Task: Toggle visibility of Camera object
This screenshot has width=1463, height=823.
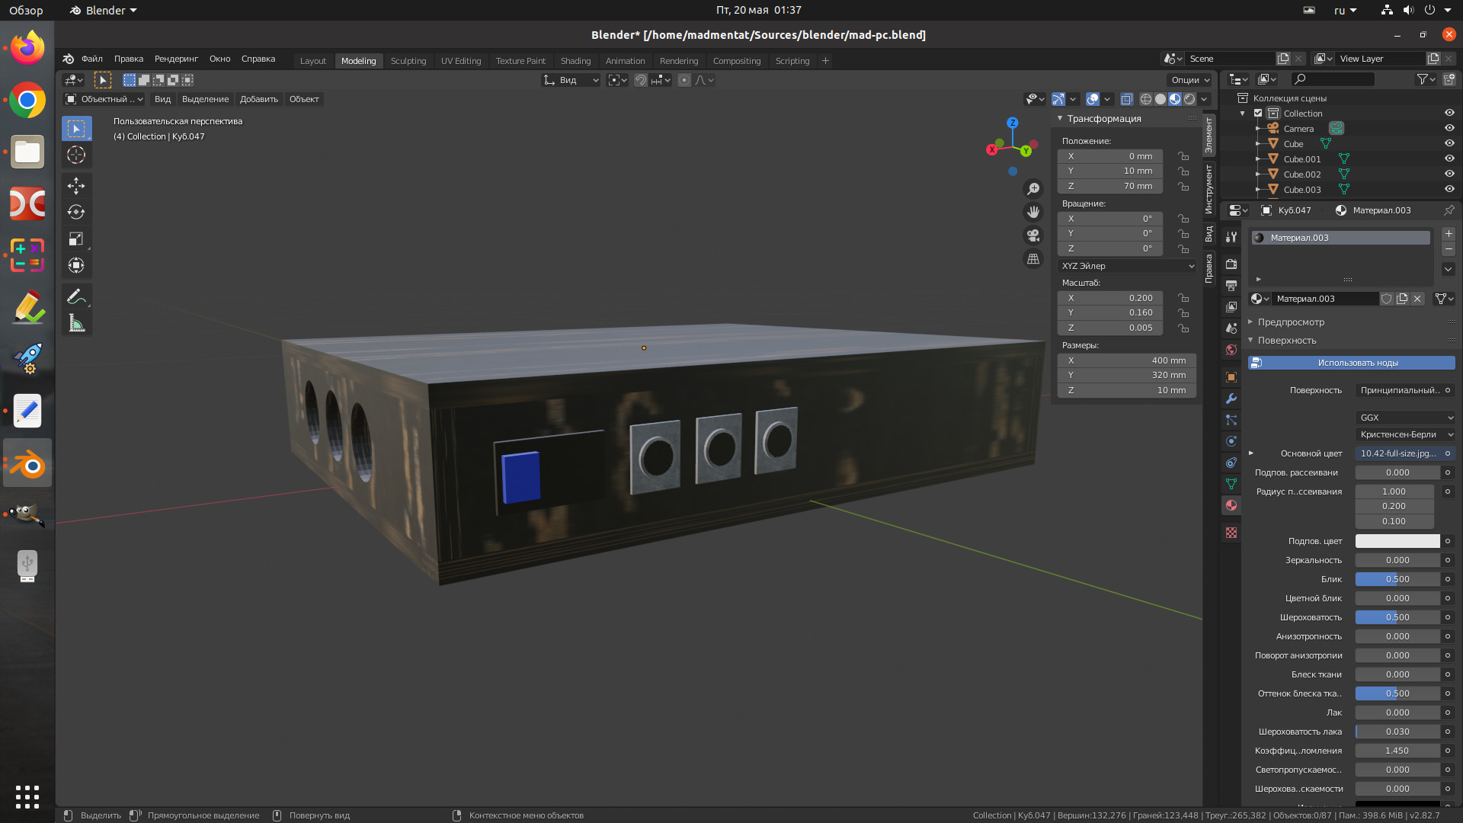Action: (x=1449, y=128)
